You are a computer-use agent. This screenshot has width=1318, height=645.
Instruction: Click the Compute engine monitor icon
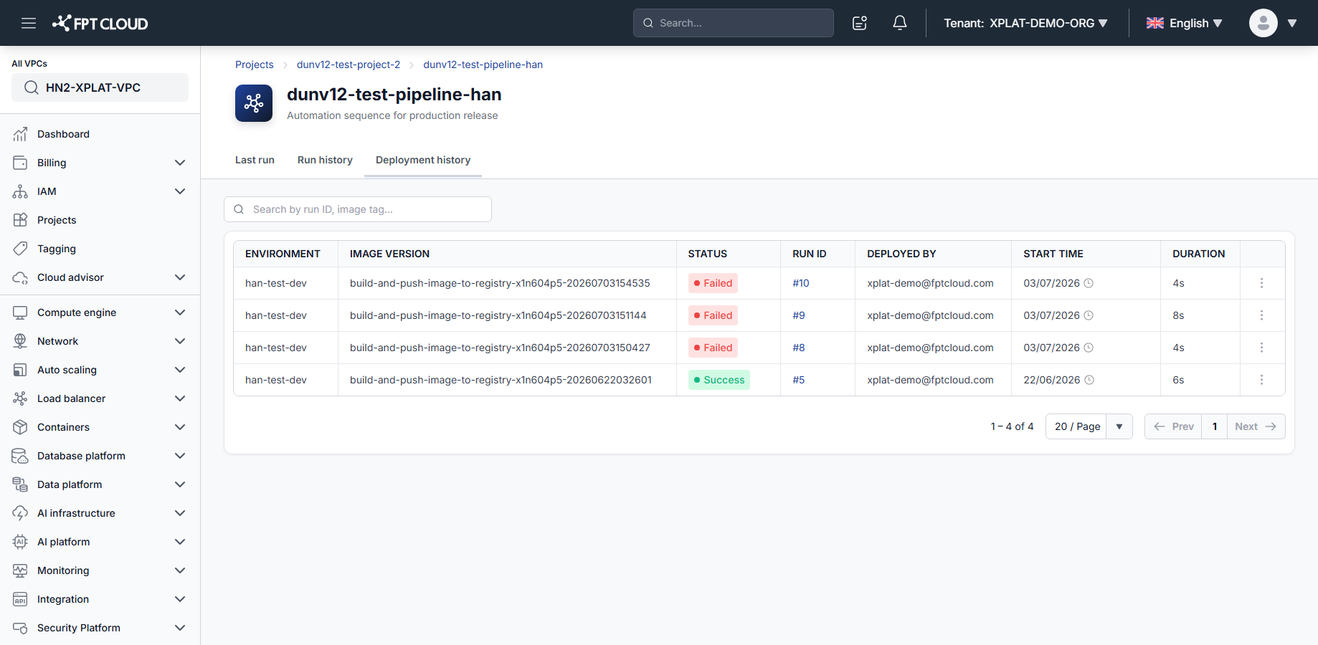point(20,312)
